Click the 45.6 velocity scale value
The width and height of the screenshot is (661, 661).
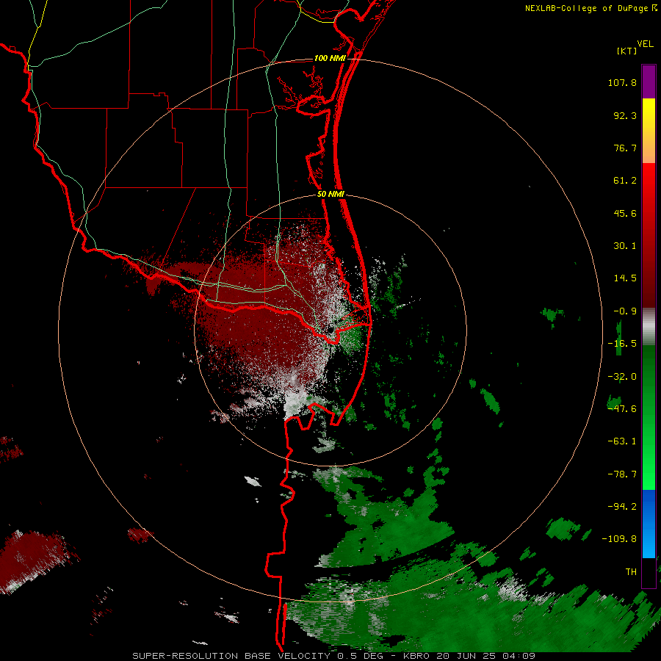click(625, 213)
